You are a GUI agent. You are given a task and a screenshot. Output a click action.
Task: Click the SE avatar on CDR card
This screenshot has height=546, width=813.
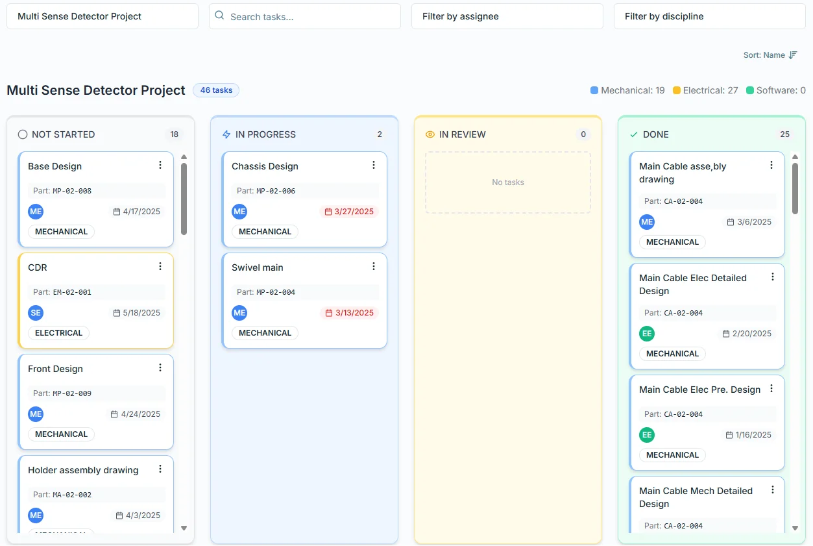pyautogui.click(x=36, y=313)
